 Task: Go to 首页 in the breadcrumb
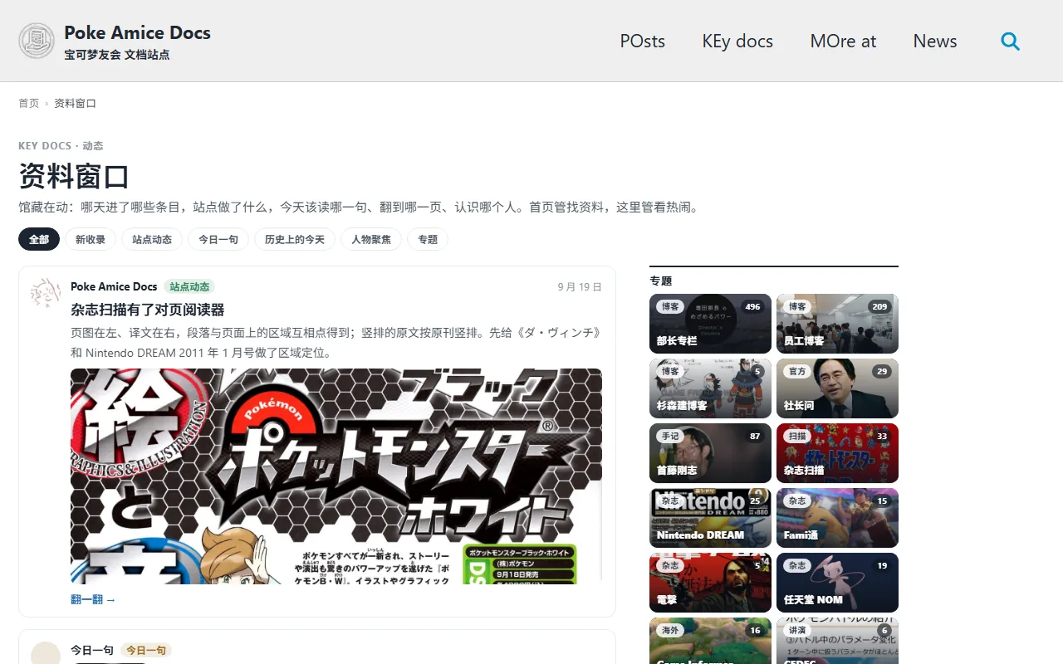29,103
